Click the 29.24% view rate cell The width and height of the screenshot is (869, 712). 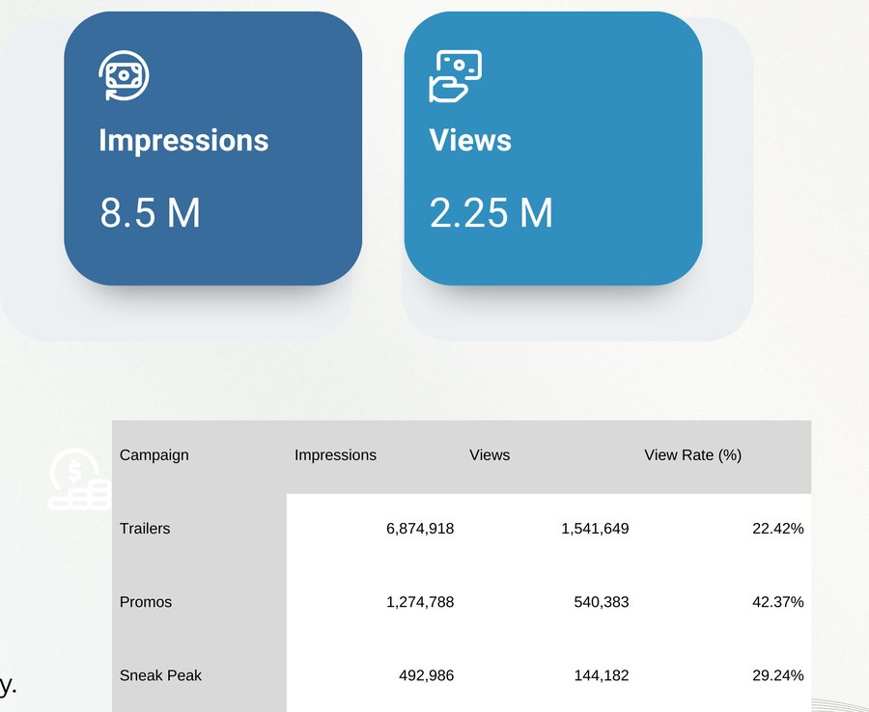tap(778, 676)
